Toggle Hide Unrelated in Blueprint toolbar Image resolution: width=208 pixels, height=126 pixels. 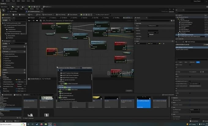(47, 15)
